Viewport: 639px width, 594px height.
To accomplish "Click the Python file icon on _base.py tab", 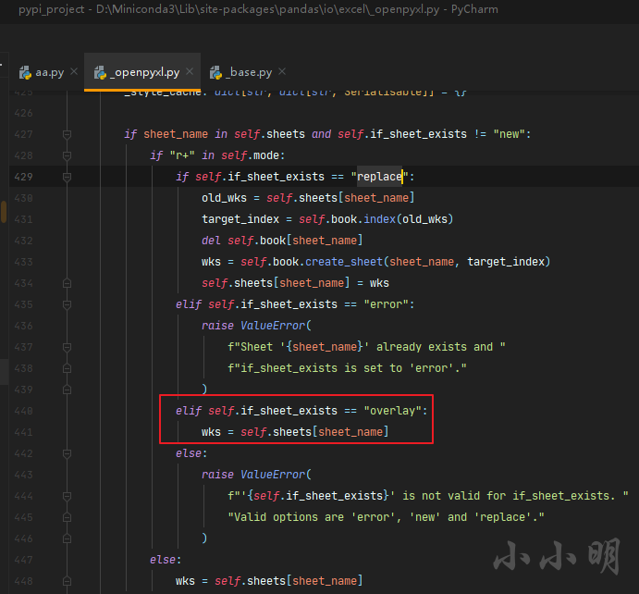I will pos(215,72).
